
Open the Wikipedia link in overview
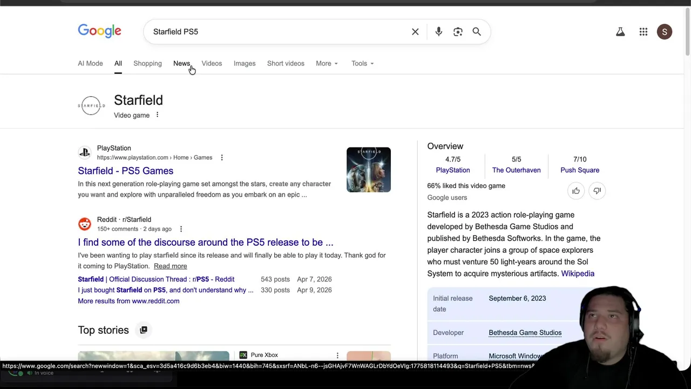click(578, 273)
